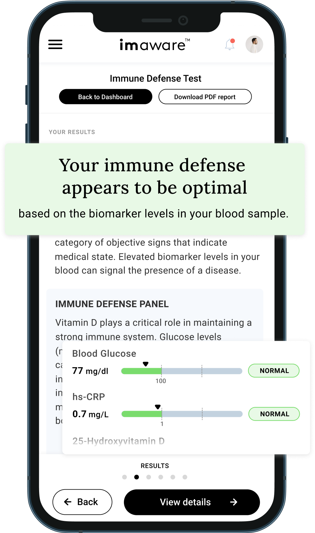Click the back arrow in the Back button
This screenshot has width=315, height=533.
67,502
